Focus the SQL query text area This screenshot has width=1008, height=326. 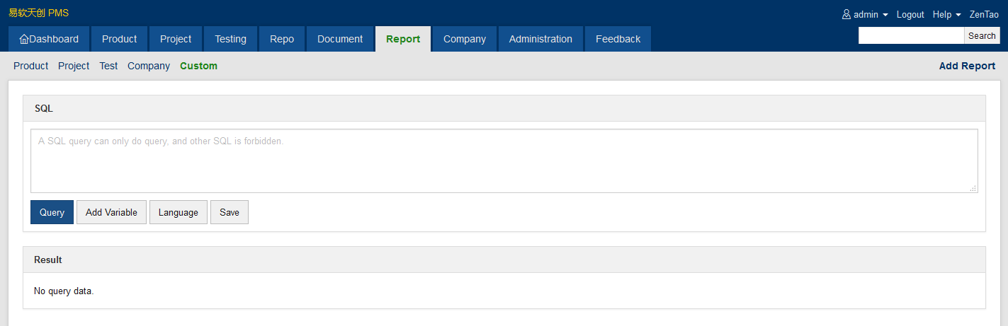coord(504,161)
